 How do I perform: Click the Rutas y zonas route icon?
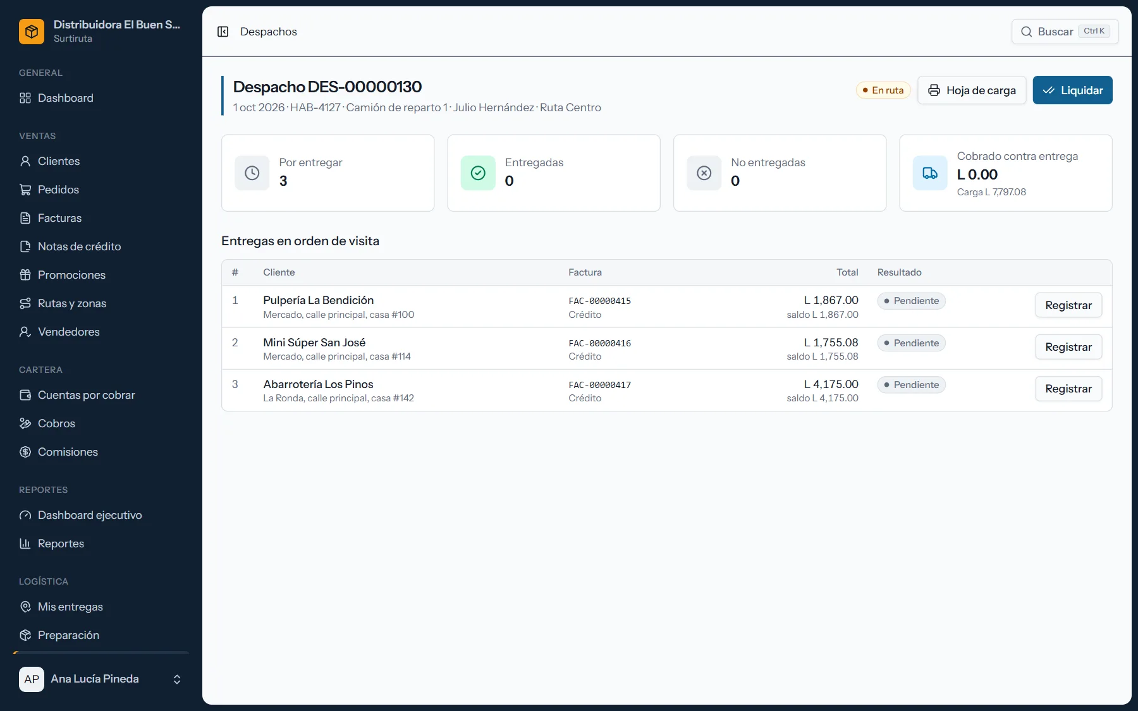(25, 303)
